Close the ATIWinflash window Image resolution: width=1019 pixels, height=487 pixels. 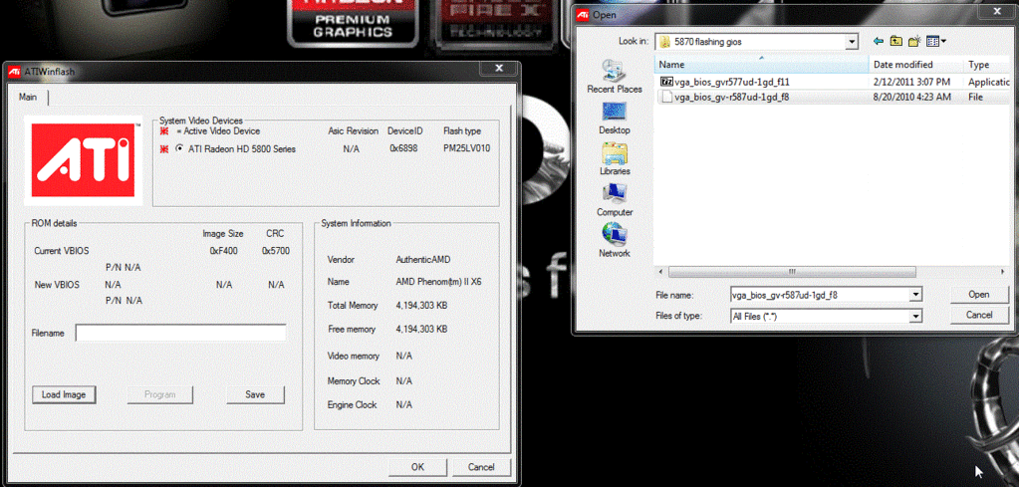point(499,68)
